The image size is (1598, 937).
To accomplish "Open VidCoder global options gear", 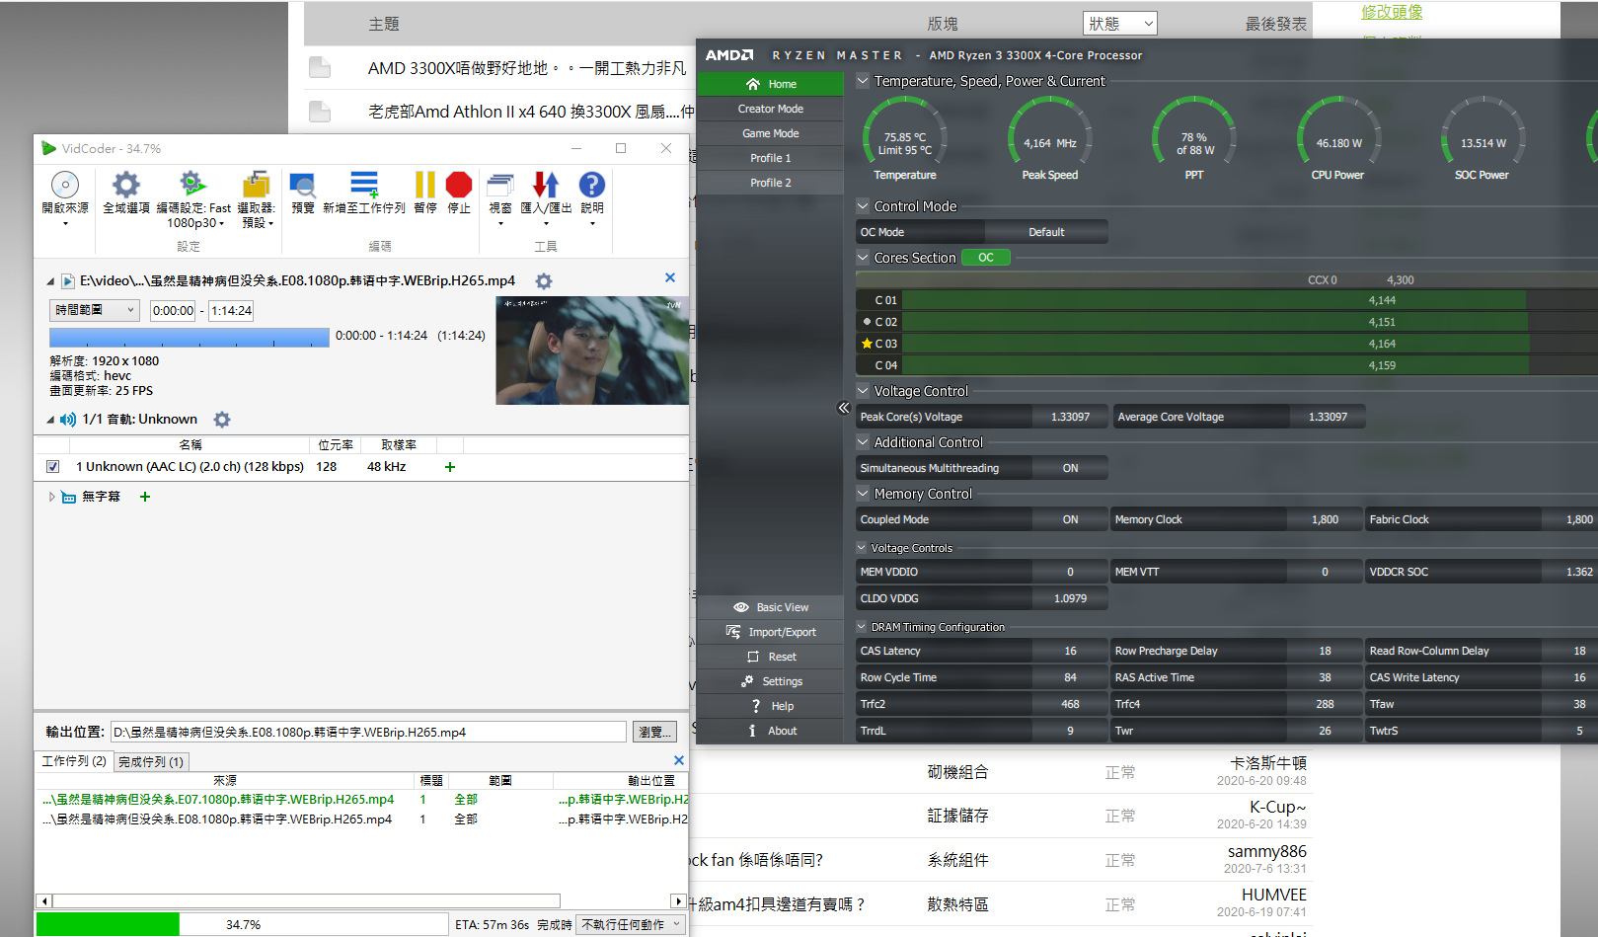I will click(x=126, y=185).
